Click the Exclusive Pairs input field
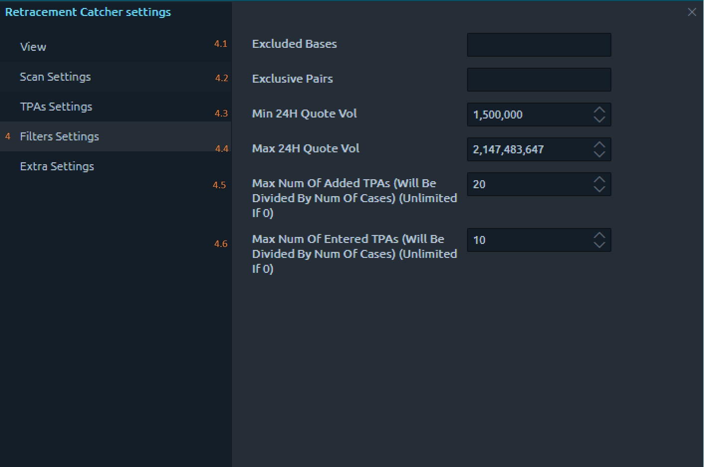Image resolution: width=704 pixels, height=467 pixels. point(539,80)
